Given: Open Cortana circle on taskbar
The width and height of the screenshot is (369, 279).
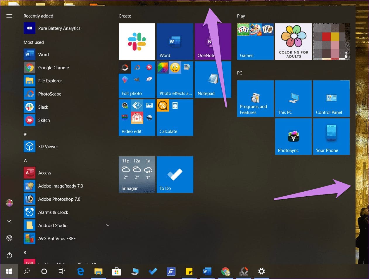Looking at the screenshot, I should click(44, 271).
